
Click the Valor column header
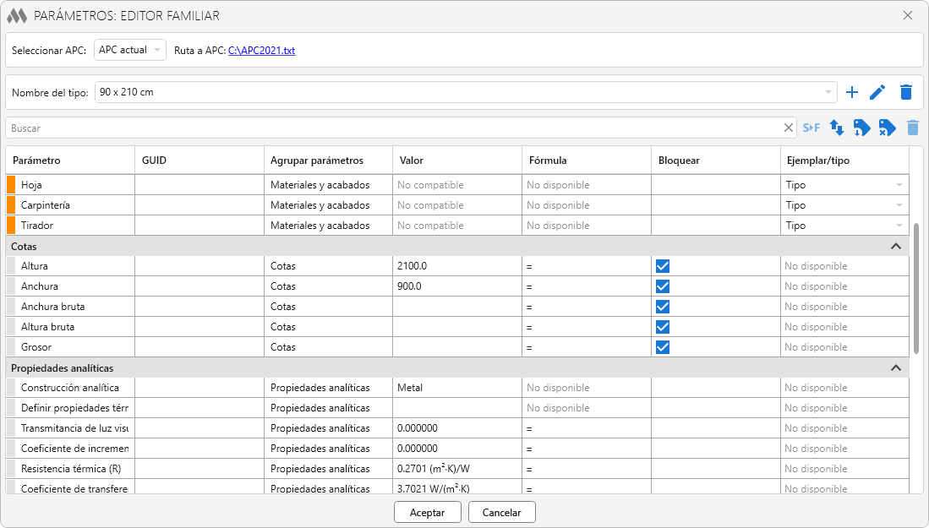[x=456, y=161]
